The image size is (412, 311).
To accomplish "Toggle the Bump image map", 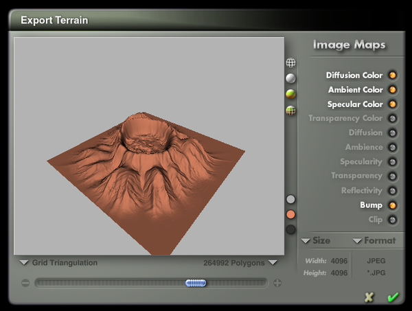I will pyautogui.click(x=393, y=205).
